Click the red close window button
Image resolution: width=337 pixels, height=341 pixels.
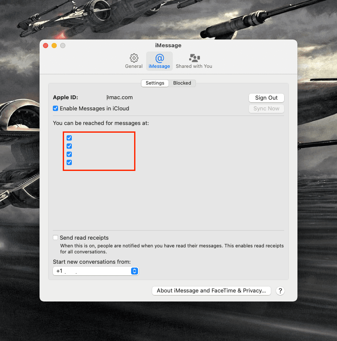point(46,46)
